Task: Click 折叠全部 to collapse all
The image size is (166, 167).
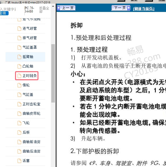Action: click(44, 9)
